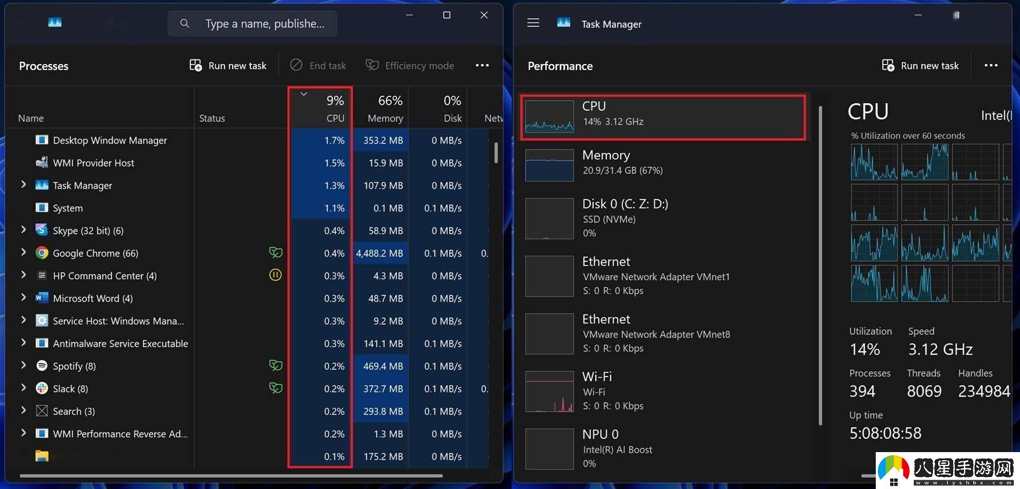
Task: Click Run new task in Processes window
Action: 228,65
